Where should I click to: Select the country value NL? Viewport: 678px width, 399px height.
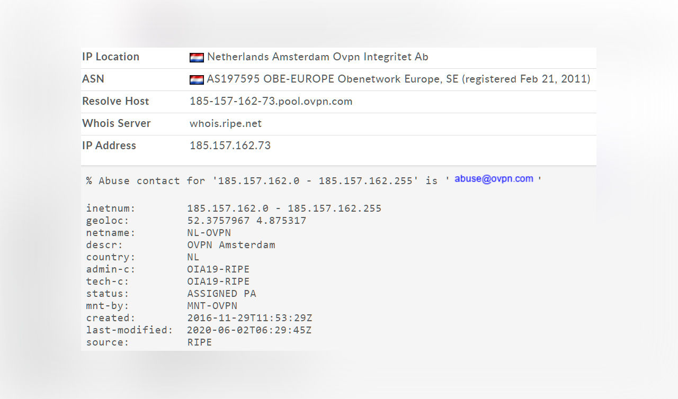click(193, 257)
